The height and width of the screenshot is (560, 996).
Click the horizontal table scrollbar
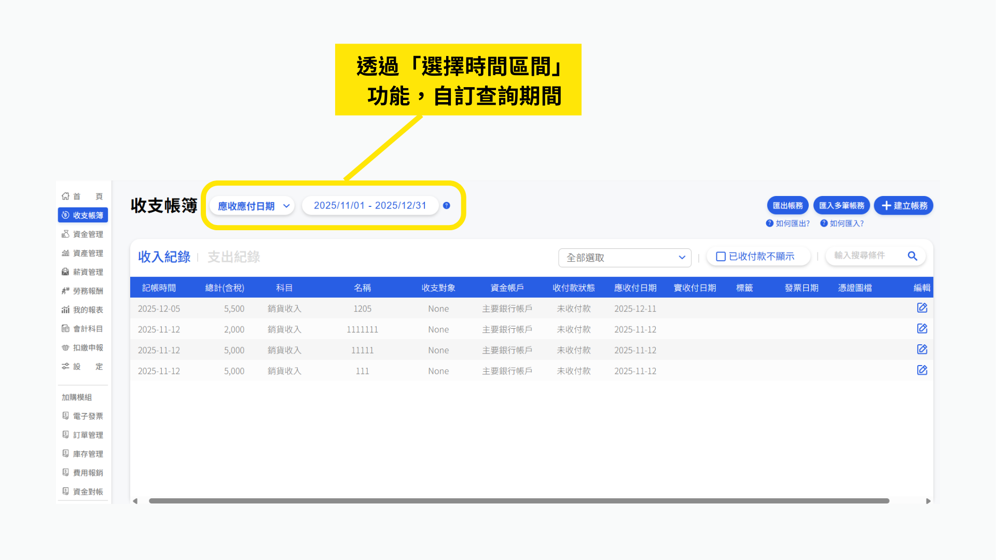(519, 501)
